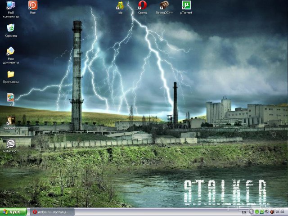Select the qip messenger icon
This screenshot has width=288, height=216.
coord(120,6)
